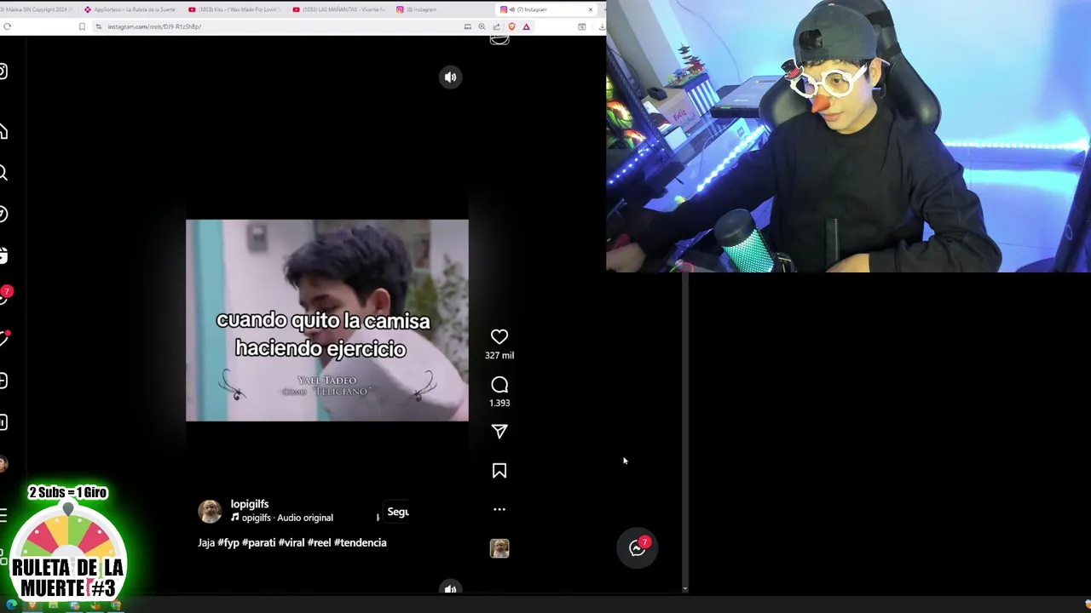
Task: Open the browser downloads arrow icon
Action: pyautogui.click(x=602, y=26)
